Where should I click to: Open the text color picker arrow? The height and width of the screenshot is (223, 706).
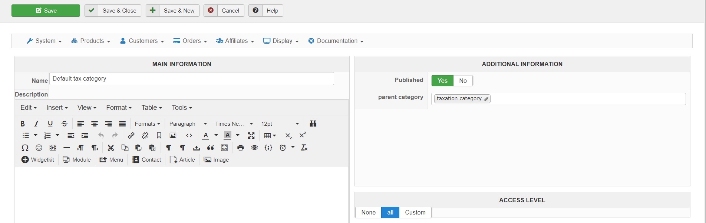click(216, 136)
